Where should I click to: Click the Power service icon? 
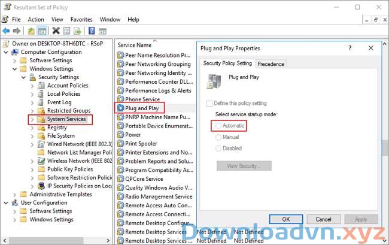[120, 135]
